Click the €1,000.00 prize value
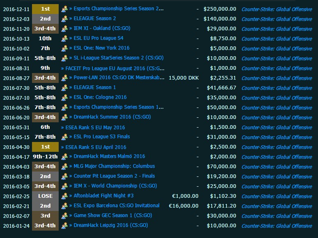 pos(185,196)
